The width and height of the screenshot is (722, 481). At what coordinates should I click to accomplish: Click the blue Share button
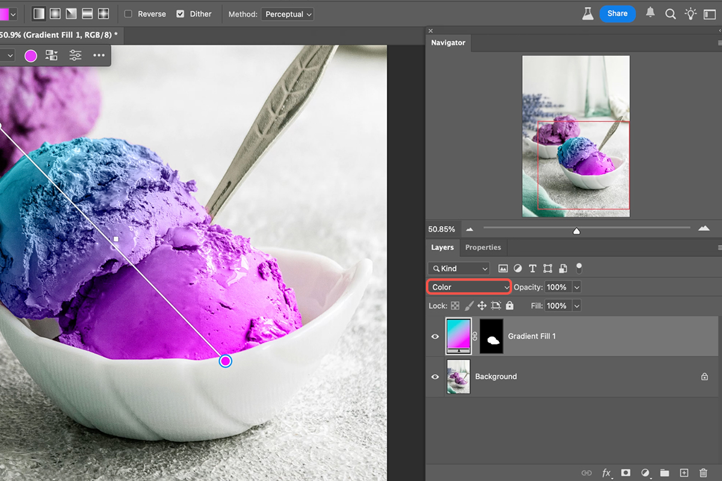click(617, 13)
